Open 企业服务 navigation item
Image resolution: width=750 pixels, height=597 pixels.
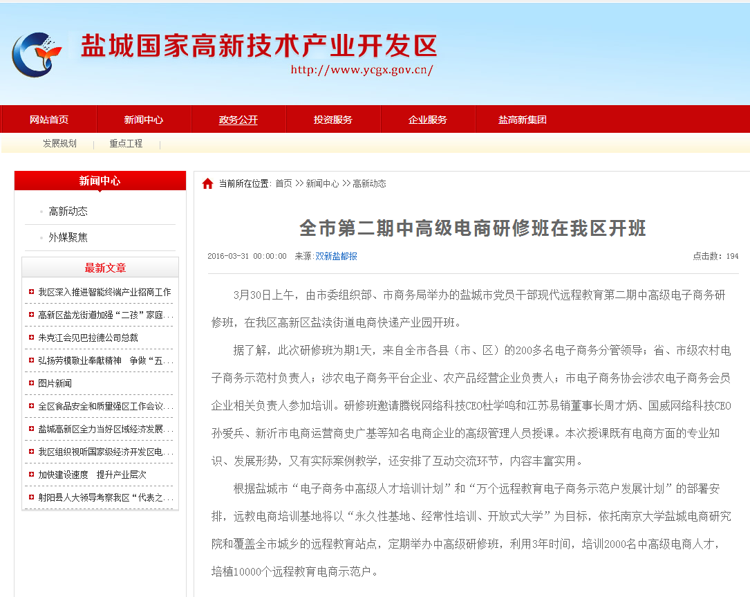428,120
